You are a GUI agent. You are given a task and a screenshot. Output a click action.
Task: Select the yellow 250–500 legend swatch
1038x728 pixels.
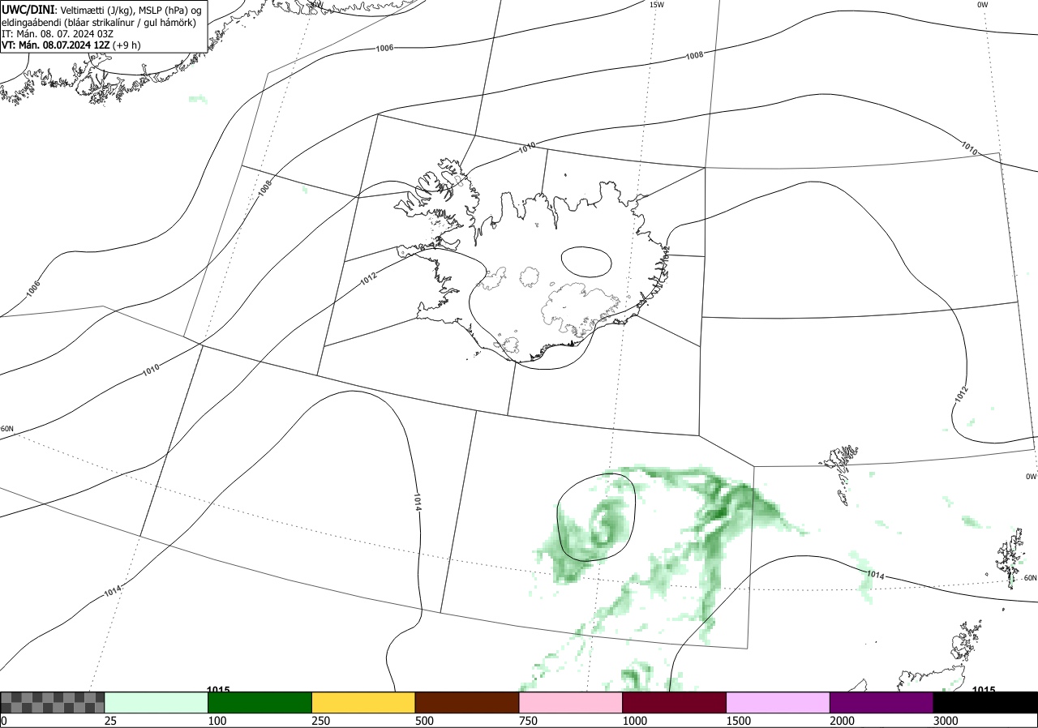(x=363, y=702)
